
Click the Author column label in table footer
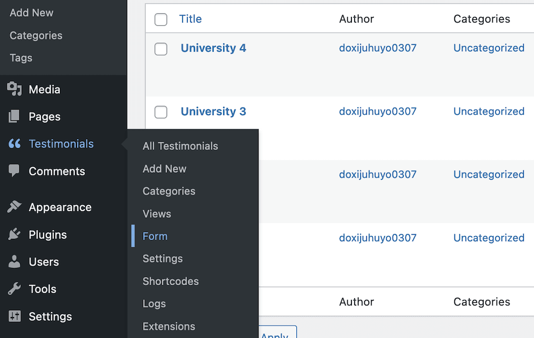coord(356,302)
